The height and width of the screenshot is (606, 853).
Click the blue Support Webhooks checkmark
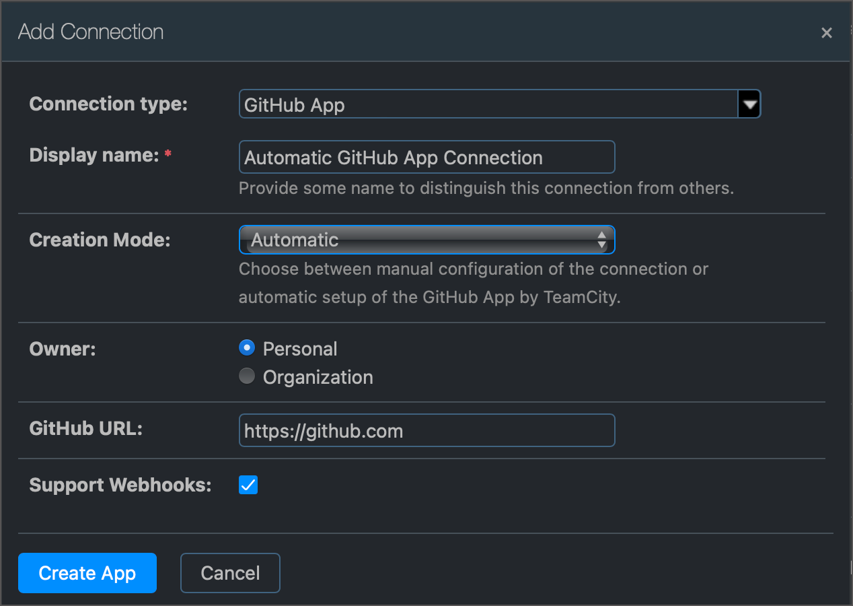click(248, 485)
